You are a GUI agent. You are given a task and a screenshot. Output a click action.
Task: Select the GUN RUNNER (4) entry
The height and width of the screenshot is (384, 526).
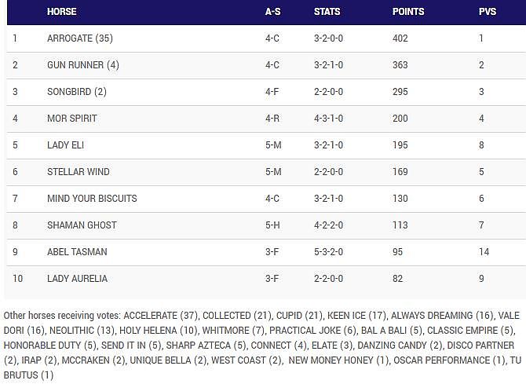click(x=83, y=65)
